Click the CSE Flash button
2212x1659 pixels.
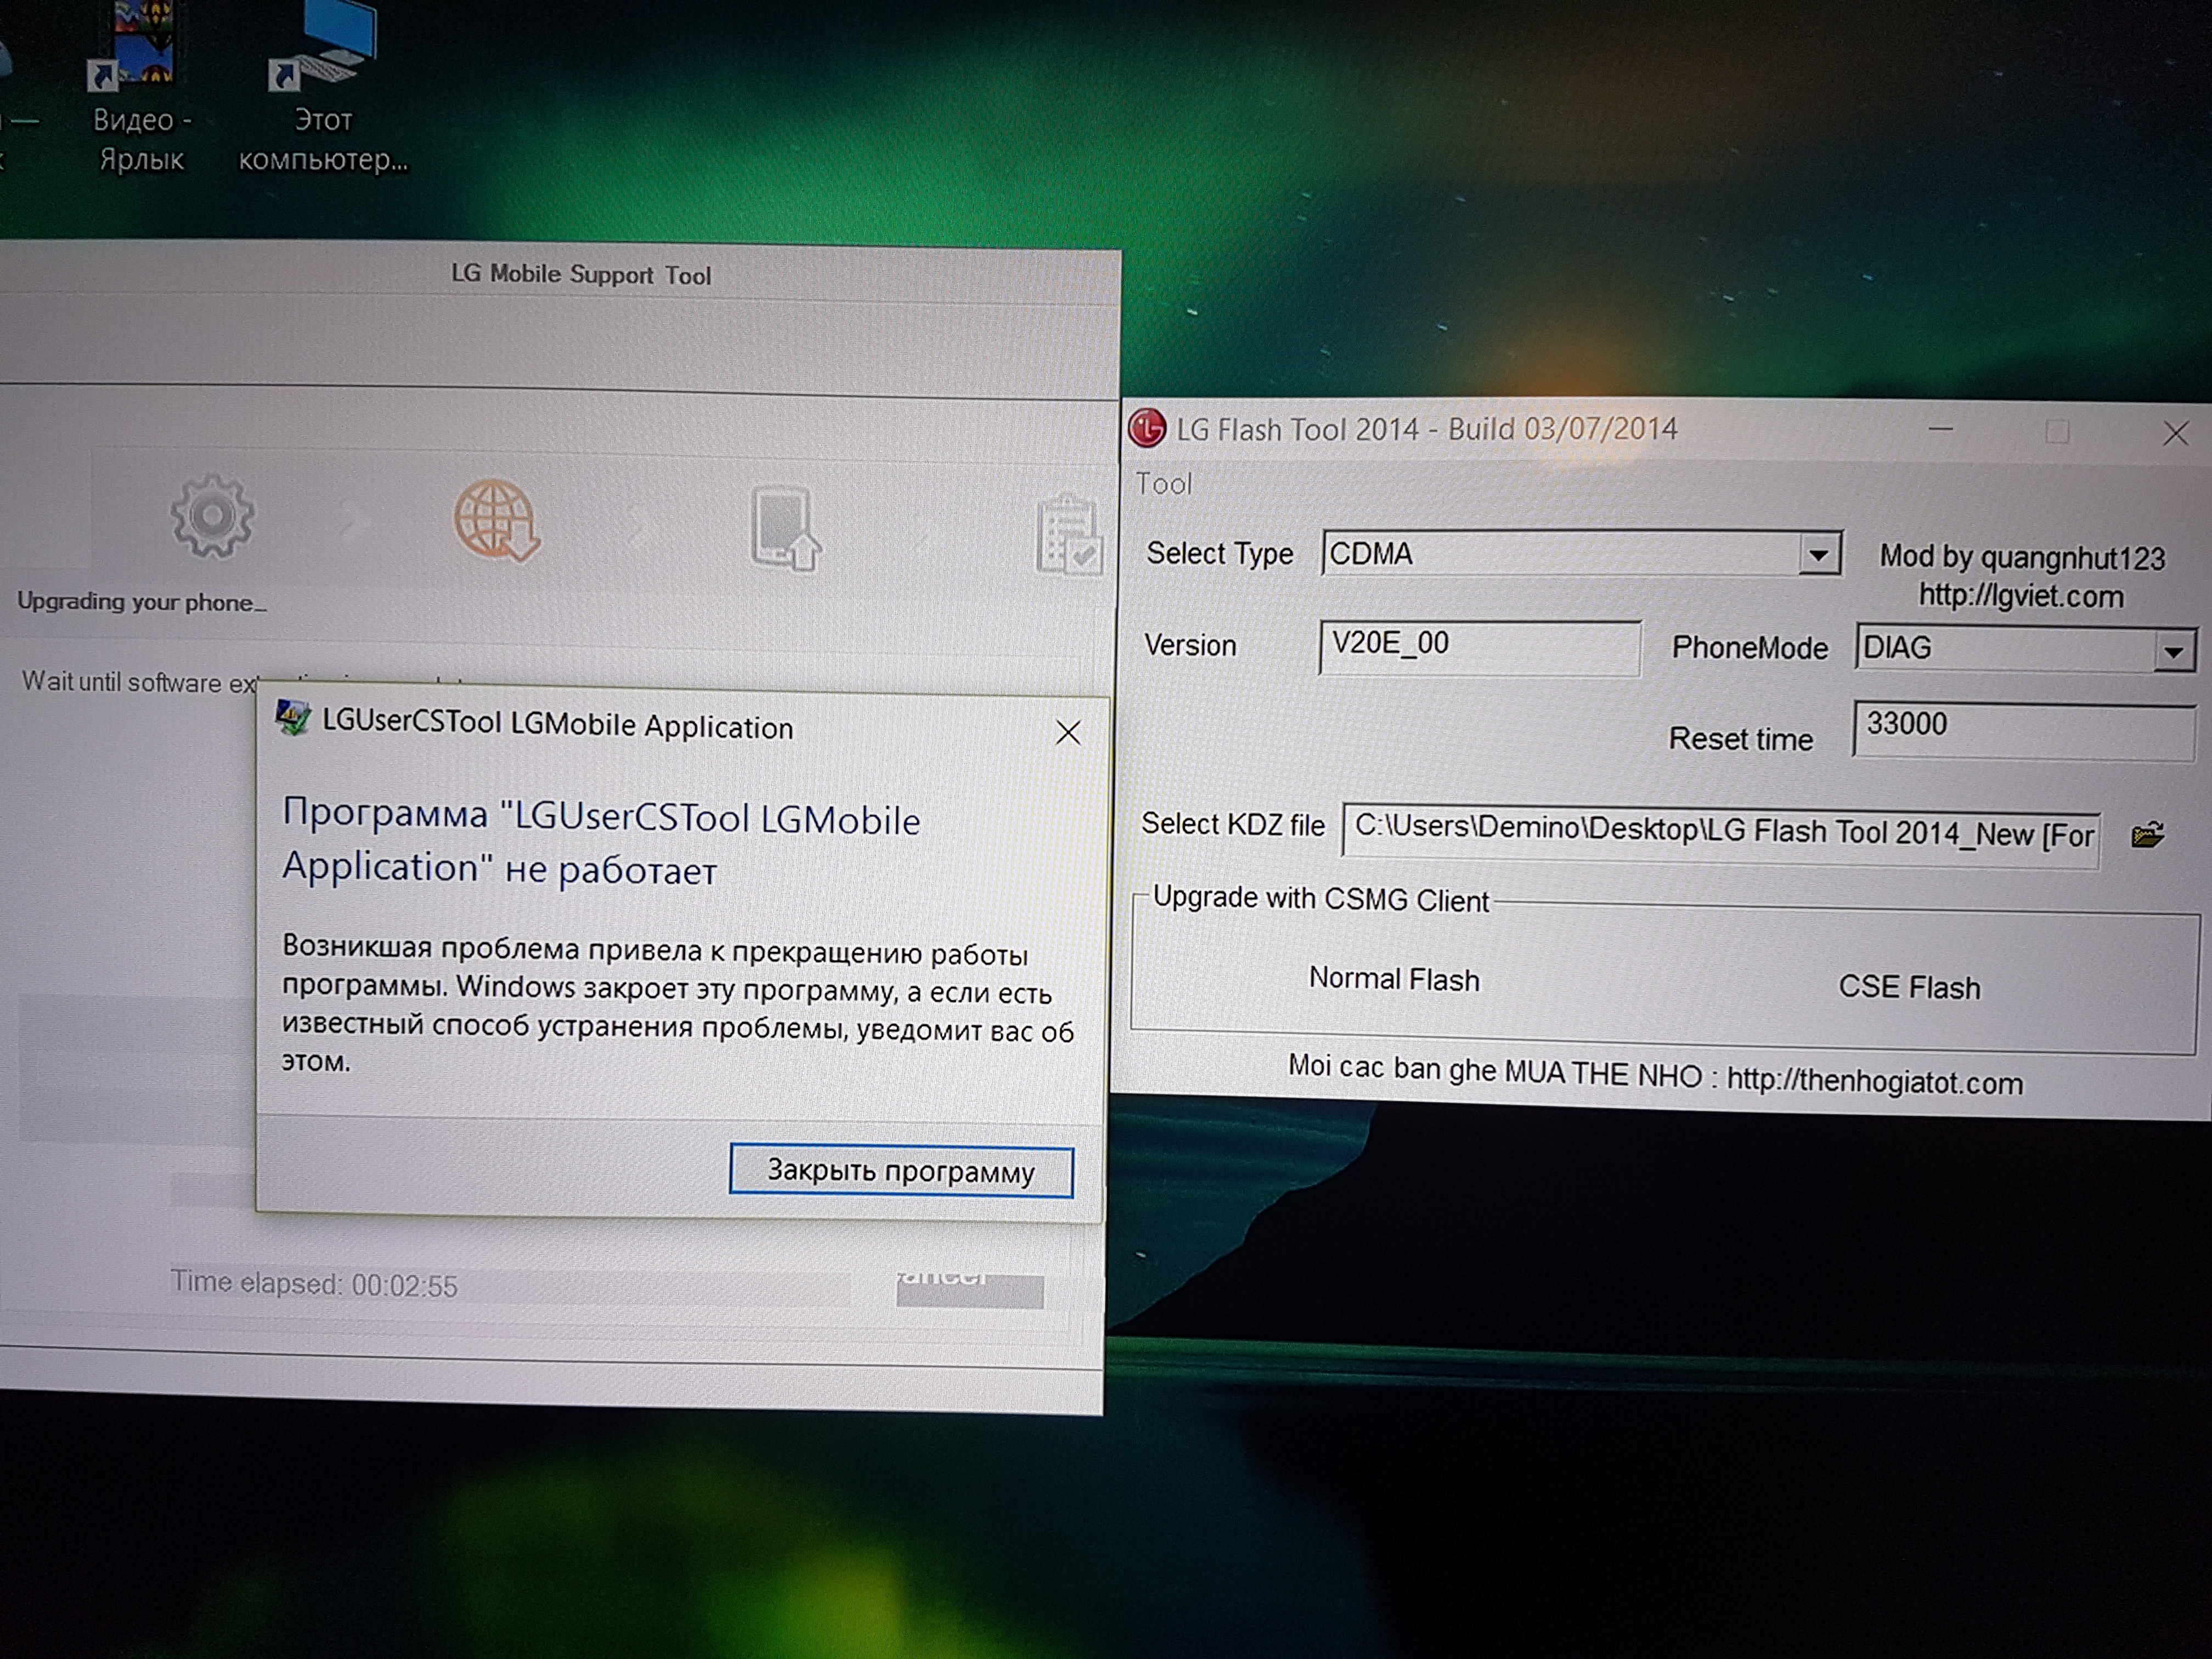point(1908,987)
